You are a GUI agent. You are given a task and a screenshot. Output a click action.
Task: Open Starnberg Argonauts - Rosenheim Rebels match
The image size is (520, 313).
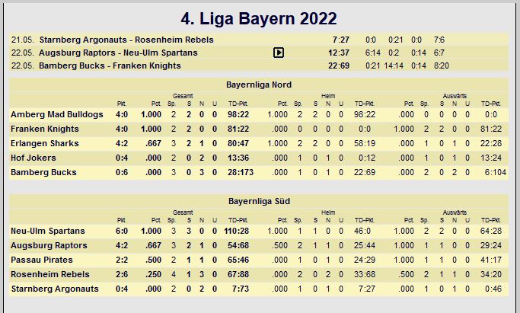coord(126,40)
